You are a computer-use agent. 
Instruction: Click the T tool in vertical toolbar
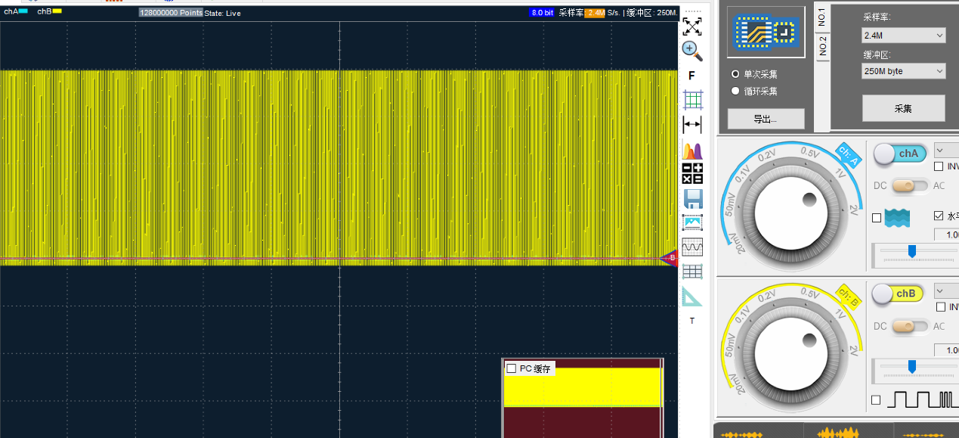(x=691, y=321)
